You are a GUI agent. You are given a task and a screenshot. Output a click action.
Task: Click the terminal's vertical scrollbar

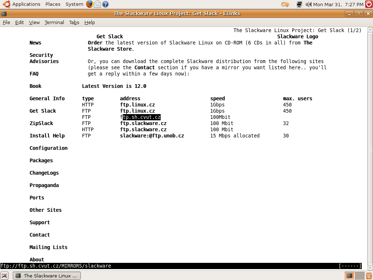(x=370, y=149)
